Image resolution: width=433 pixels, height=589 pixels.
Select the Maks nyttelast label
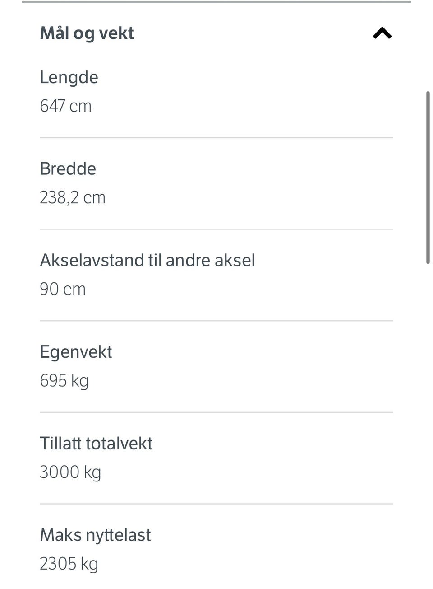[95, 535]
